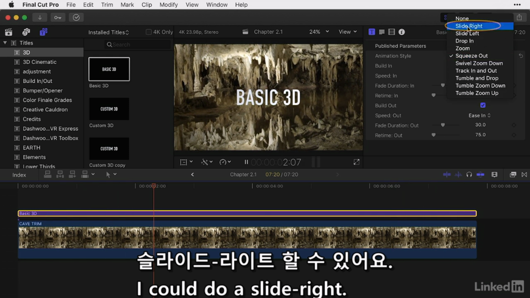Add keyframe for Fade Duration: Out
This screenshot has height=298, width=530.
click(514, 125)
